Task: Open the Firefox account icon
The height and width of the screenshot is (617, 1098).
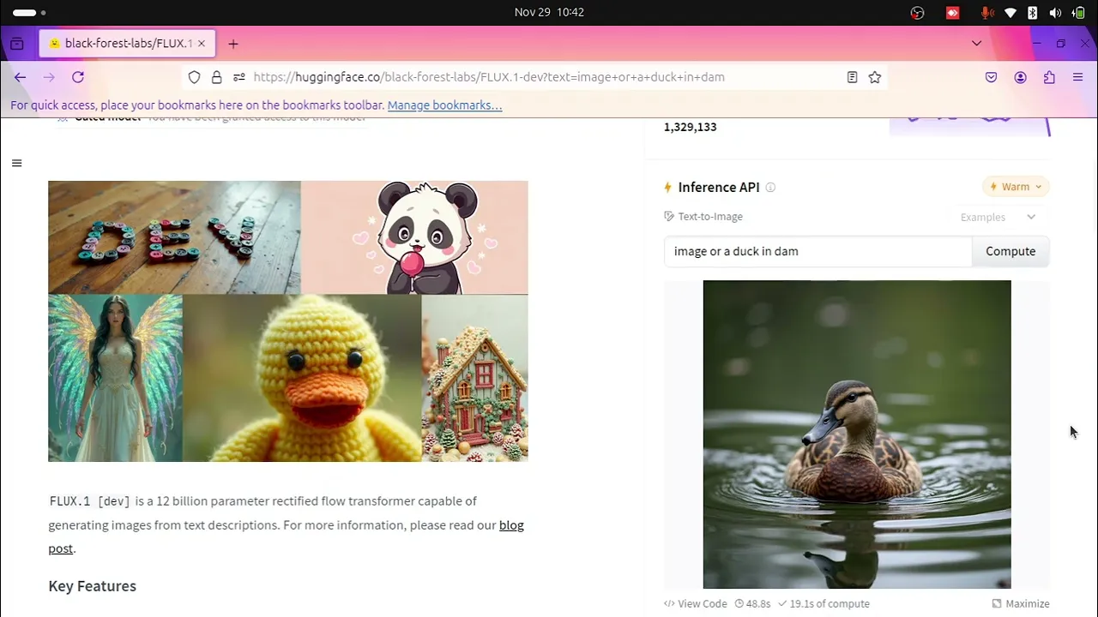Action: click(1020, 77)
